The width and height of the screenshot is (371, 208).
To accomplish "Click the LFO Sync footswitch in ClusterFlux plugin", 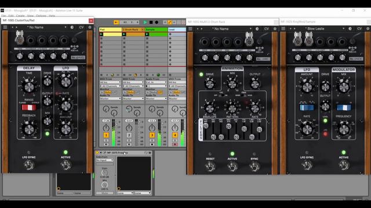I will (29, 165).
